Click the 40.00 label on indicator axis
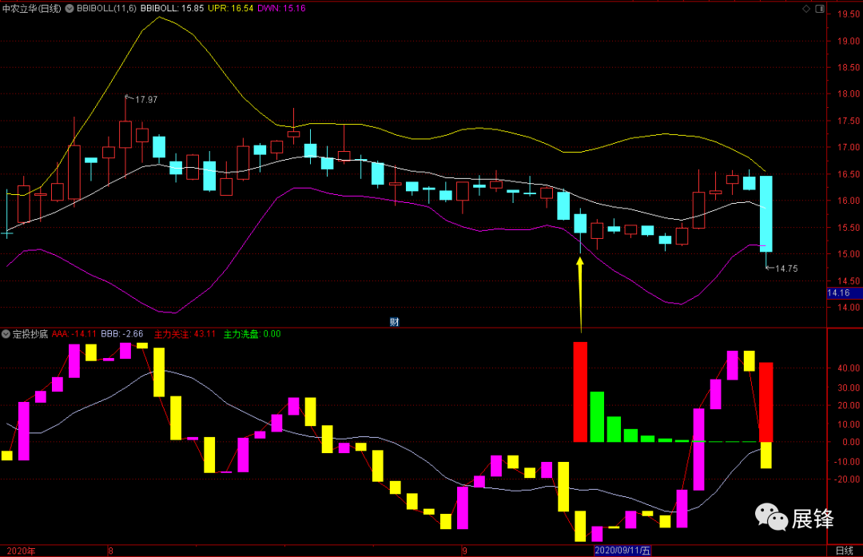863x557 pixels. 849,368
